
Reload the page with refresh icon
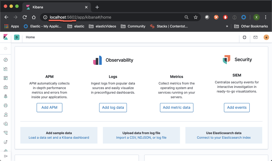tap(25, 17)
